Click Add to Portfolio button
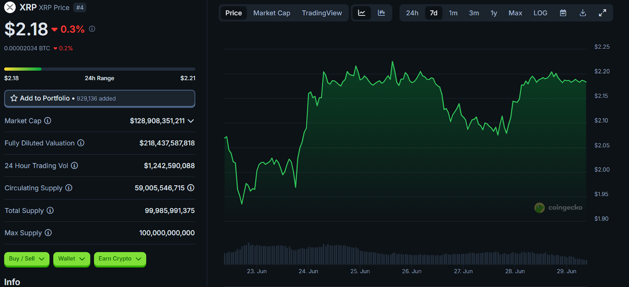 (x=99, y=98)
